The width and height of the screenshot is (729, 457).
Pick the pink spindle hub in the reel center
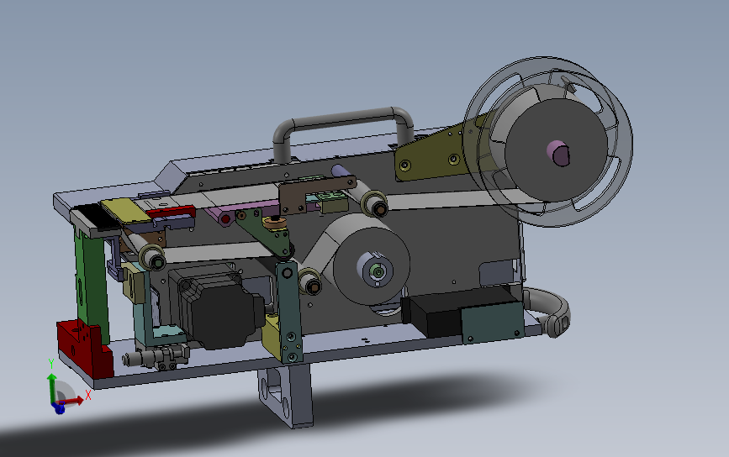tap(558, 153)
